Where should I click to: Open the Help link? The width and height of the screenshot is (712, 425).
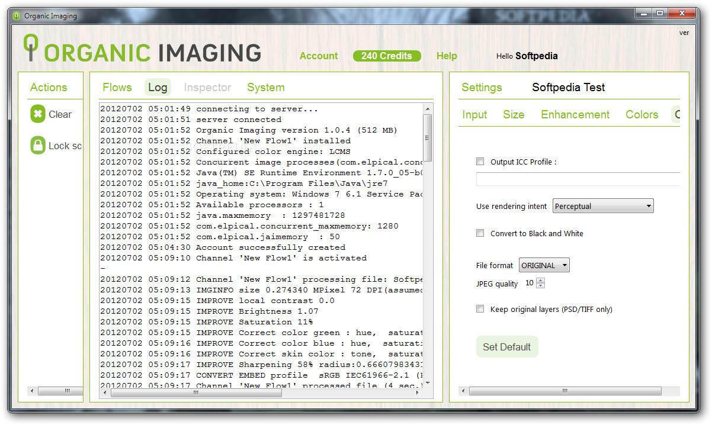coord(447,56)
